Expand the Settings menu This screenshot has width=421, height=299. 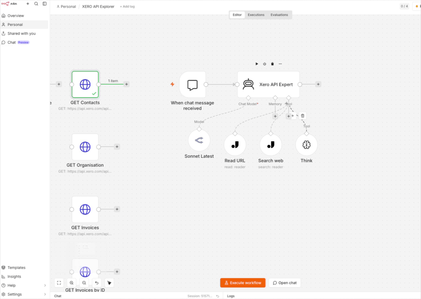24,294
